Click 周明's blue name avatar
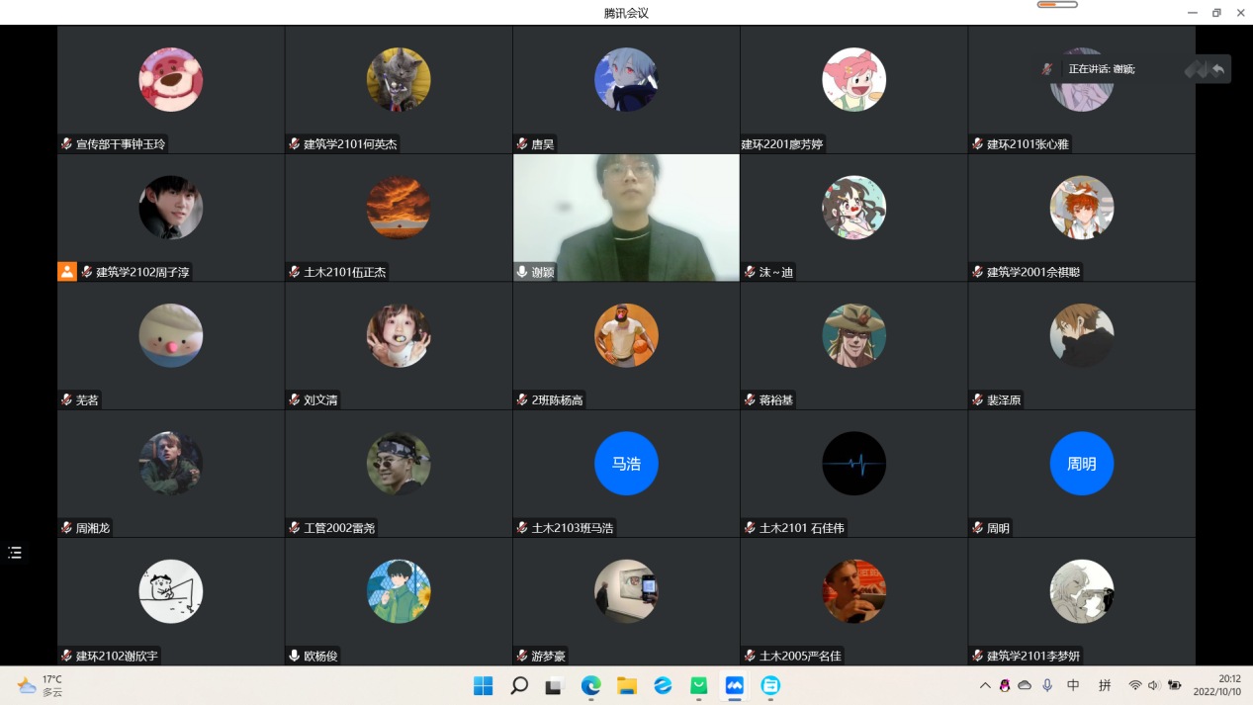Screen dimensions: 1253x705 point(1081,464)
